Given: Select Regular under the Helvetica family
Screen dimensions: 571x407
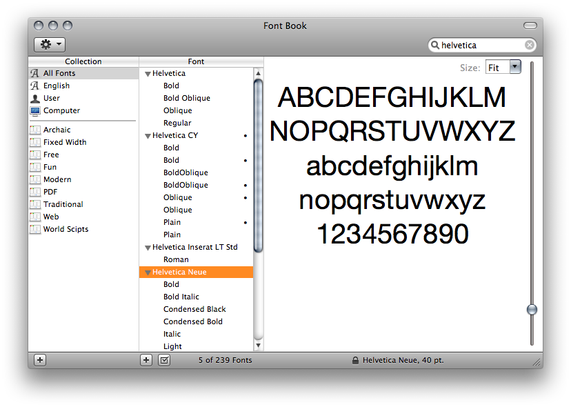Looking at the screenshot, I should [177, 122].
